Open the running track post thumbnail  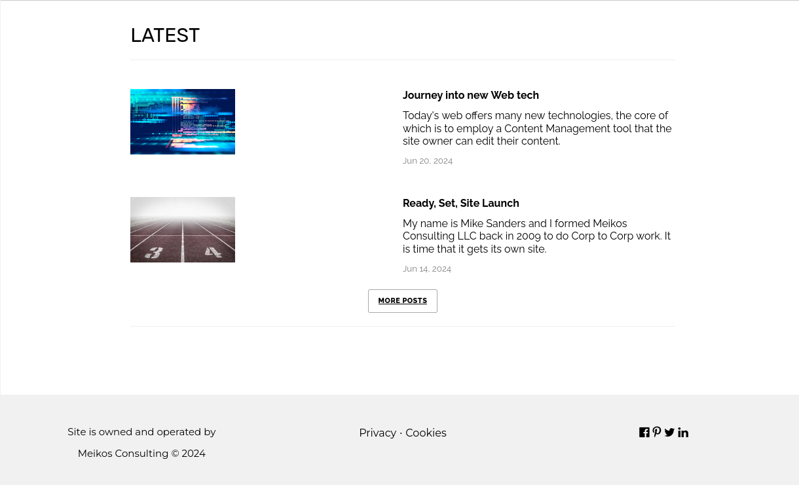(183, 230)
